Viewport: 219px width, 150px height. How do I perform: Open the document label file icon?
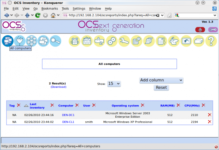(x=161, y=41)
